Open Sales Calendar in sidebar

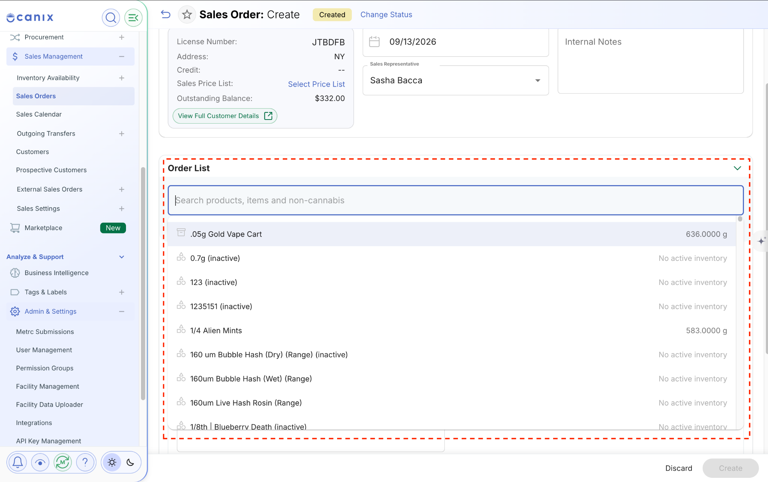tap(39, 114)
